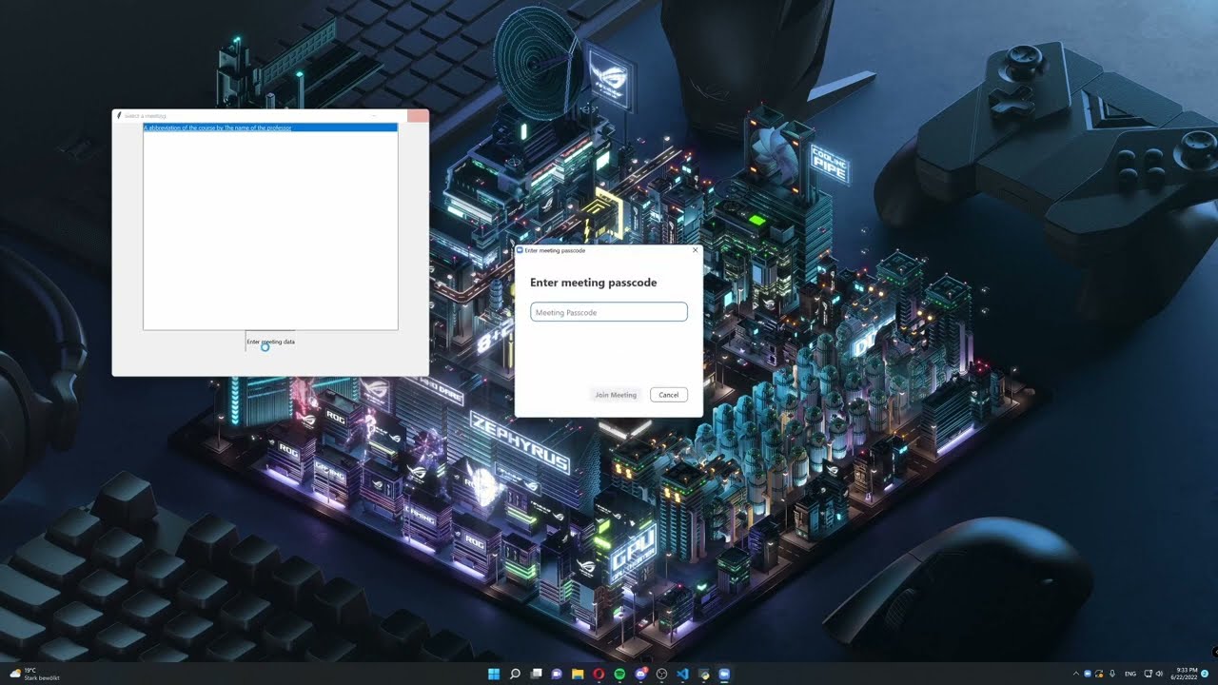Viewport: 1218px width, 685px height.
Task: Click the feather icon in the meeting window title
Action: coord(119,116)
